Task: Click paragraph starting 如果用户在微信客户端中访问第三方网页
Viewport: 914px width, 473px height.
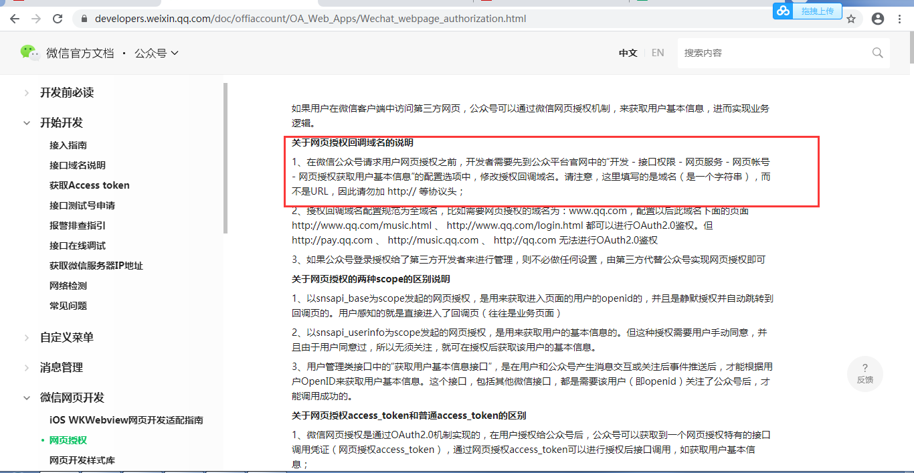Action: [531, 116]
